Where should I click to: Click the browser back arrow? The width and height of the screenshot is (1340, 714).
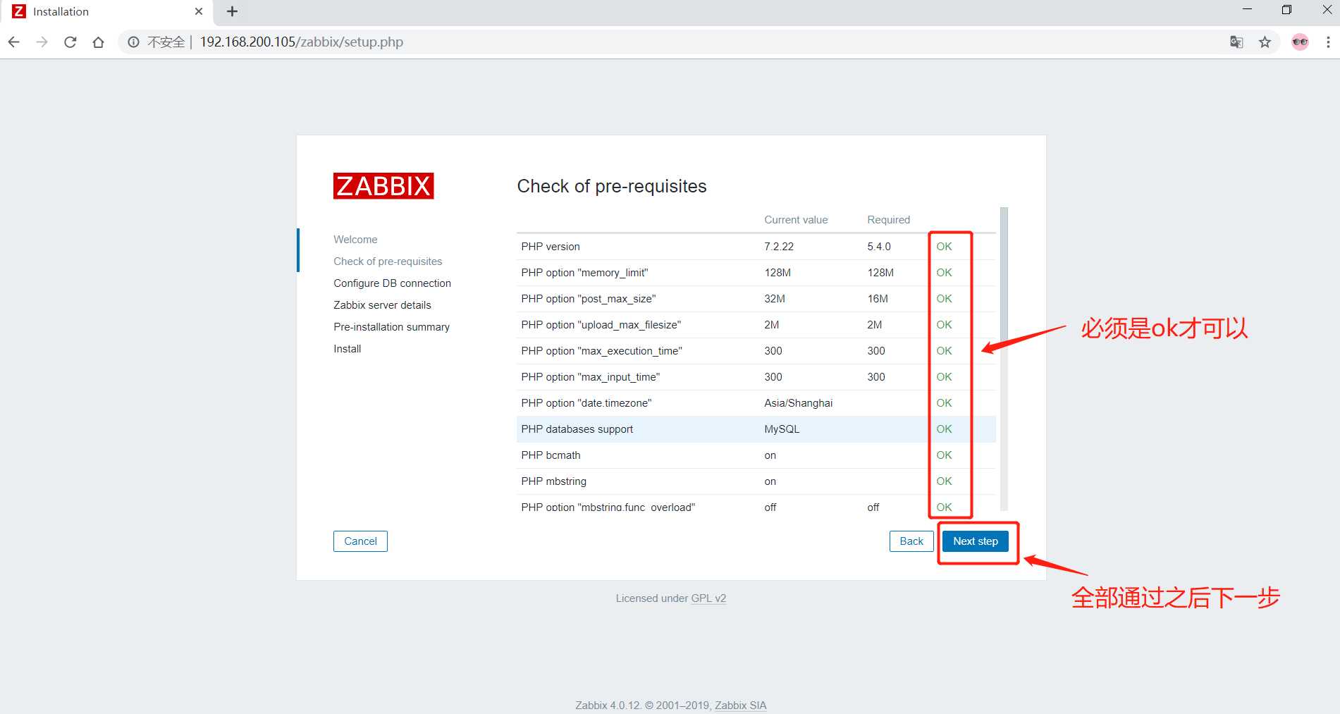(x=13, y=42)
